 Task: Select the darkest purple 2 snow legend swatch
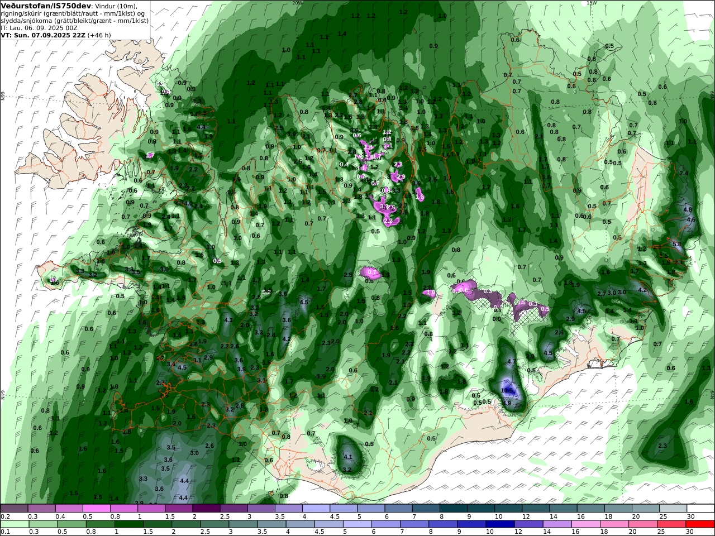point(206,509)
